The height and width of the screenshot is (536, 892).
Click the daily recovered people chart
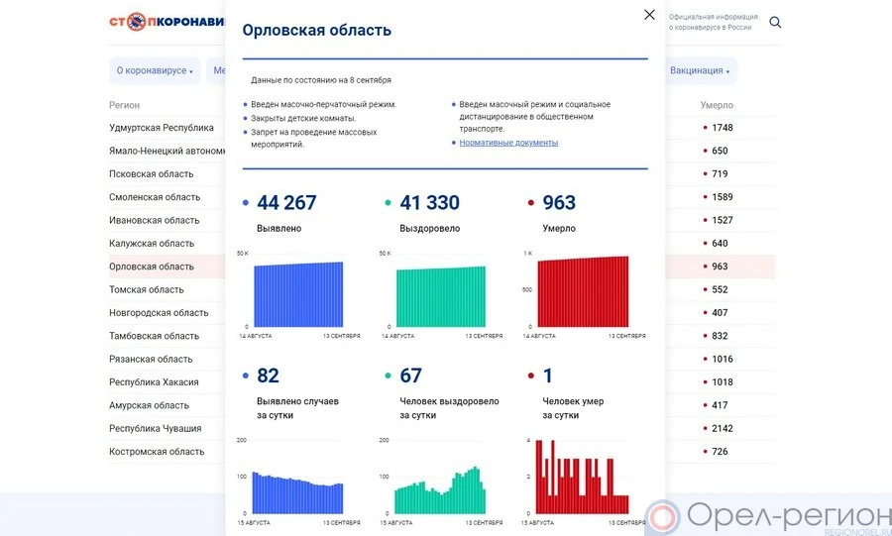tap(441, 490)
